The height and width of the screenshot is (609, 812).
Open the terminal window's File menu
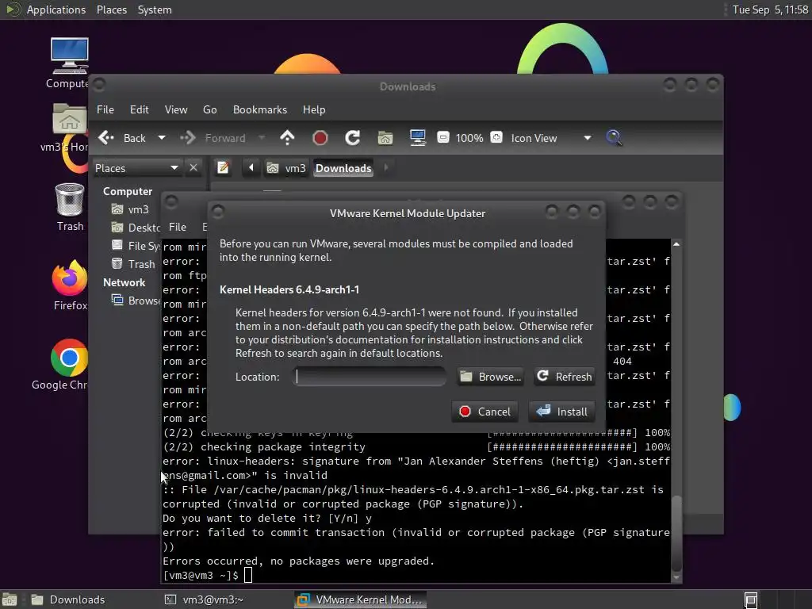[x=177, y=227]
